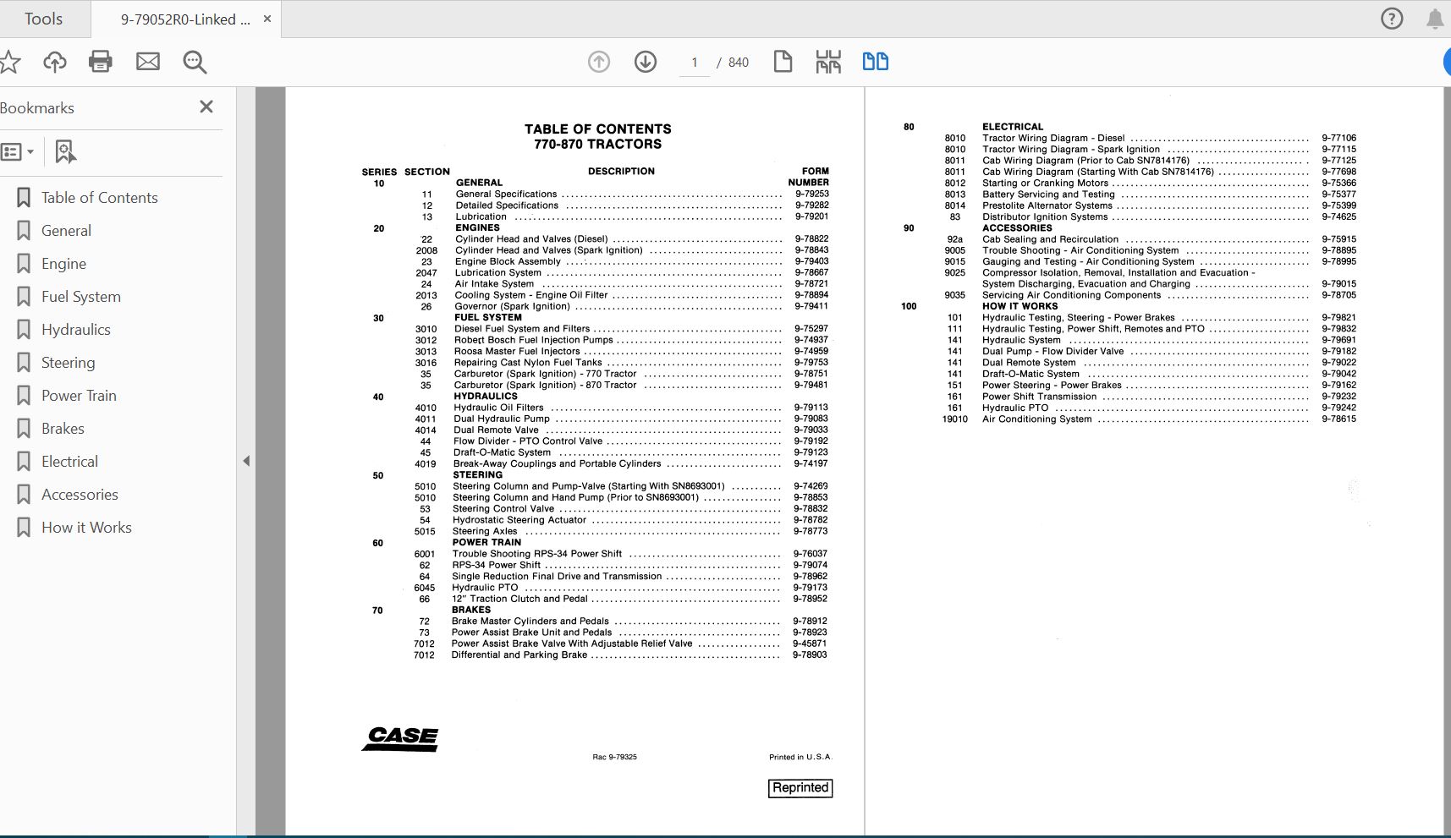Viewport: 1451px width, 838px height.
Task: Switch to two-page view using the blue icon
Action: [x=877, y=61]
